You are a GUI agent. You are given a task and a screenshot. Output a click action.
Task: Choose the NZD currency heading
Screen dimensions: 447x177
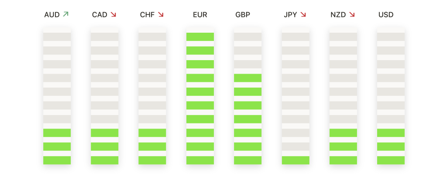click(x=338, y=15)
